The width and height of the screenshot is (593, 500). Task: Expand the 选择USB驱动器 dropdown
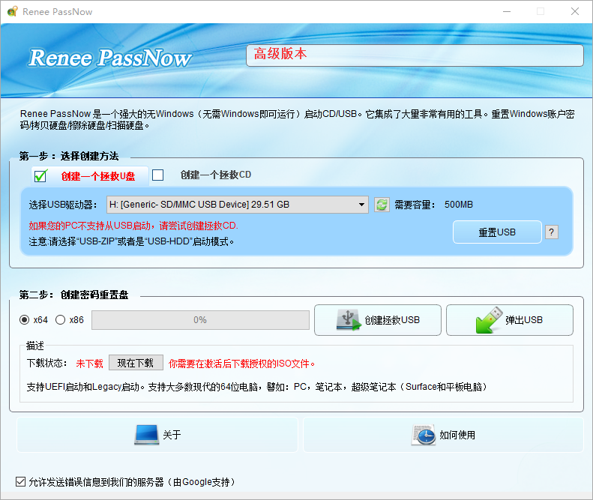[237, 205]
